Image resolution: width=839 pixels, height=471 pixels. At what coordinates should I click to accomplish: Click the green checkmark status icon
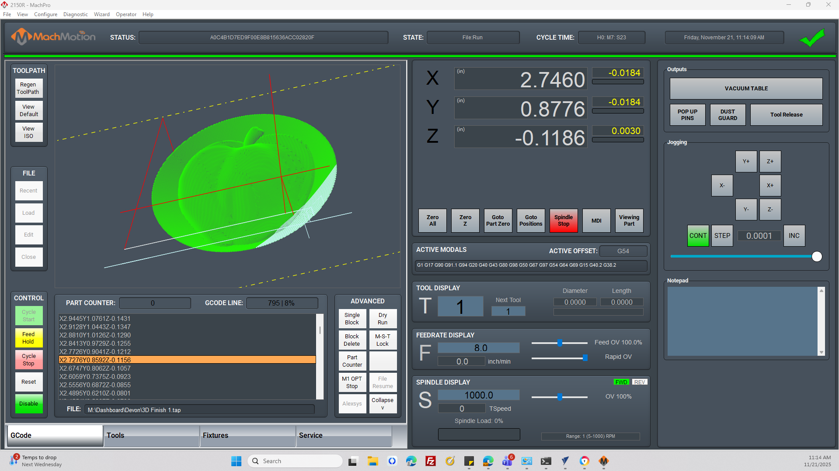[811, 38]
